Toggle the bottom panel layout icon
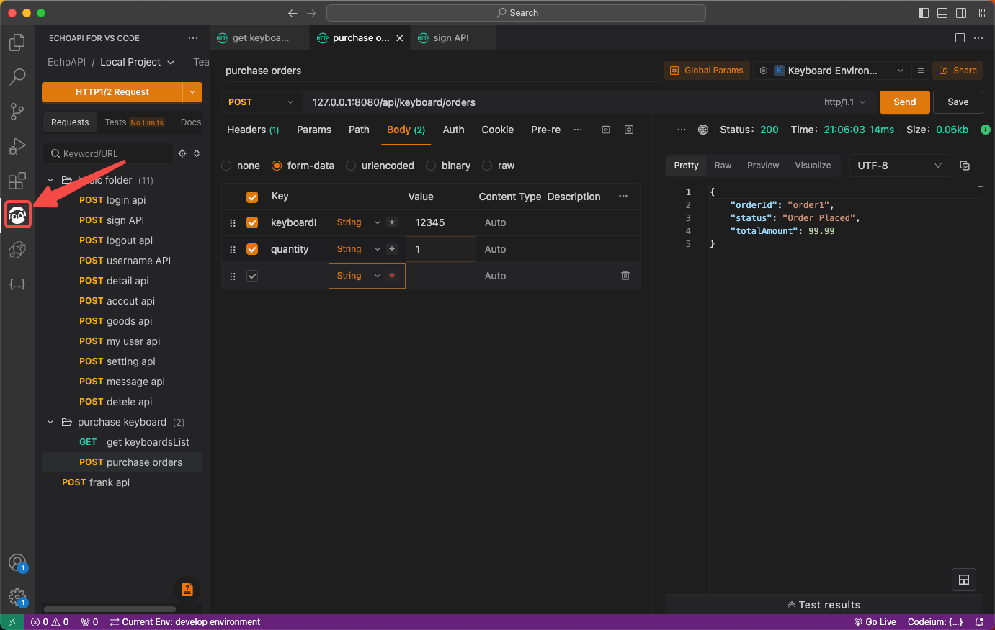This screenshot has height=630, width=995. coord(942,13)
